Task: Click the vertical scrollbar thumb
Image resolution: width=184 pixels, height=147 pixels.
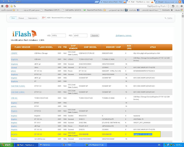Action: tap(183, 16)
